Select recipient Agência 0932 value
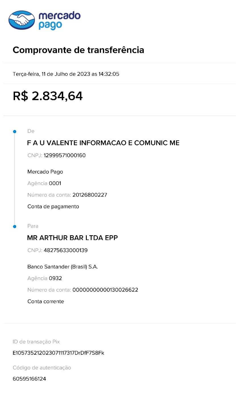Screen dimensions: 239x399 [x=55, y=278]
